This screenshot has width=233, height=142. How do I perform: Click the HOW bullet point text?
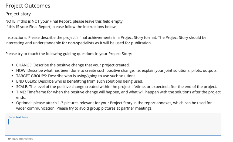click(117, 70)
